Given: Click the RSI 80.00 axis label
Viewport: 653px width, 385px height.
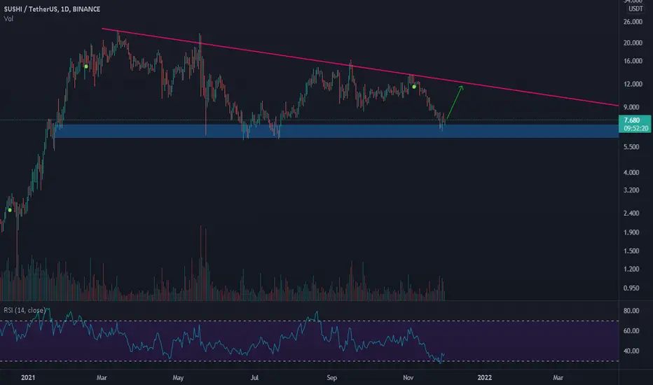Looking at the screenshot, I should point(631,311).
